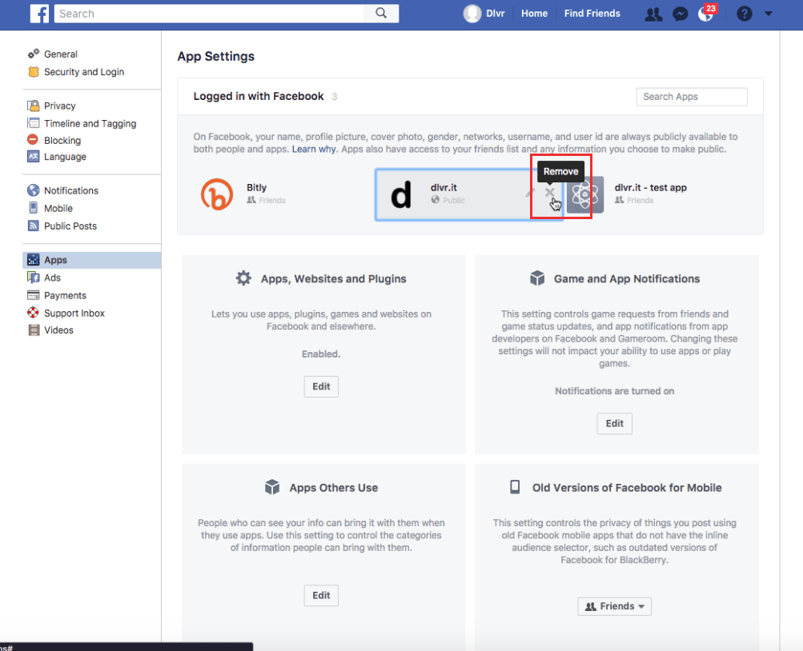Click the Privacy lock icon
803x651 pixels.
pos(34,106)
